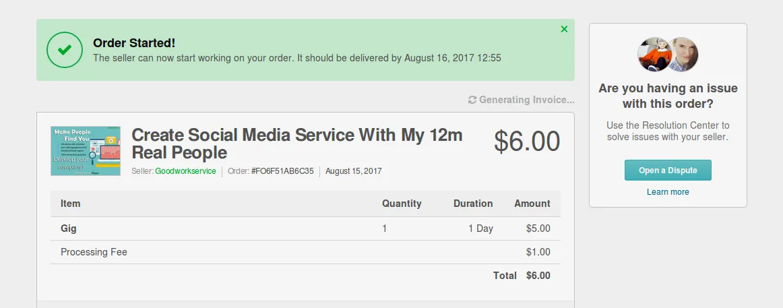Open the gig title Create Social Media Service
The height and width of the screenshot is (308, 783).
[x=296, y=144]
